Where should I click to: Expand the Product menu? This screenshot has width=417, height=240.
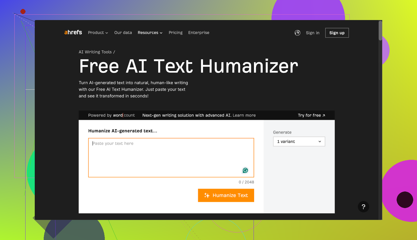click(98, 33)
